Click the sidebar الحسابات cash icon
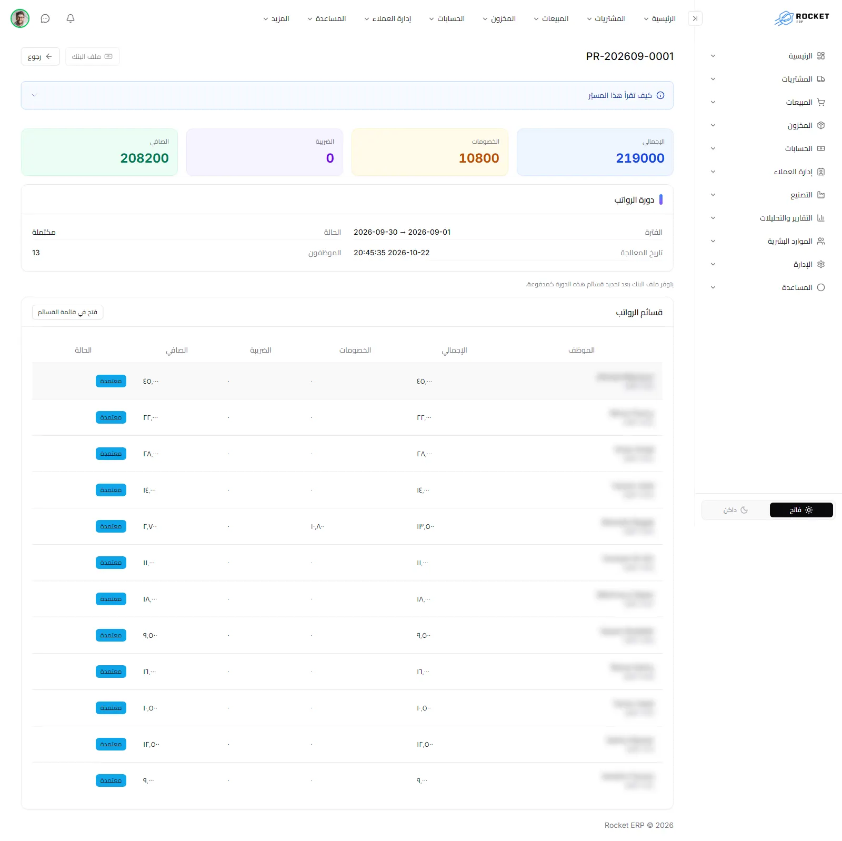 click(821, 148)
